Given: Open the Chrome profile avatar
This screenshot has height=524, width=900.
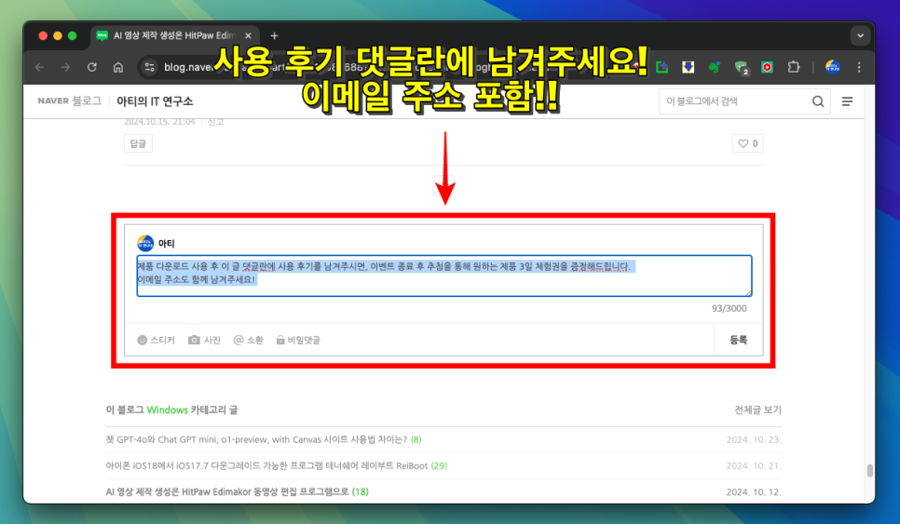Looking at the screenshot, I should point(832,67).
